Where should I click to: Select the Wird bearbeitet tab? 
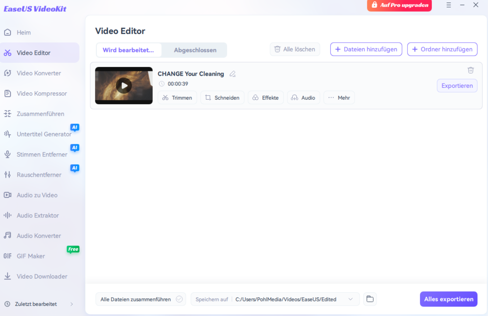[128, 50]
